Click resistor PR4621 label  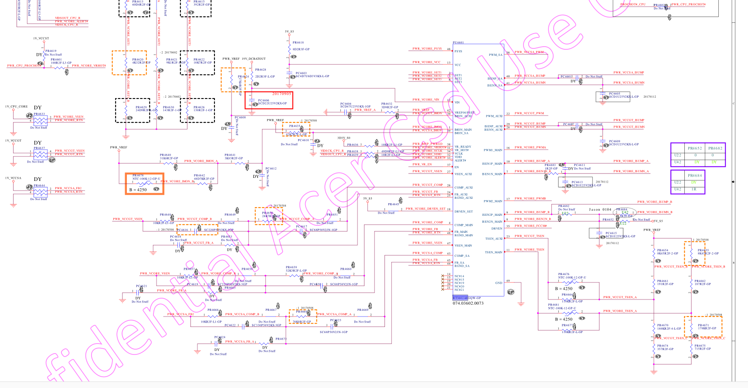point(172,60)
